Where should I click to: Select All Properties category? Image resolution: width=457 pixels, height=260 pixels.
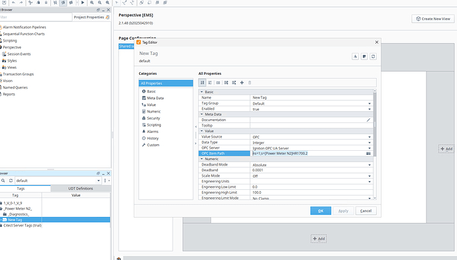166,83
